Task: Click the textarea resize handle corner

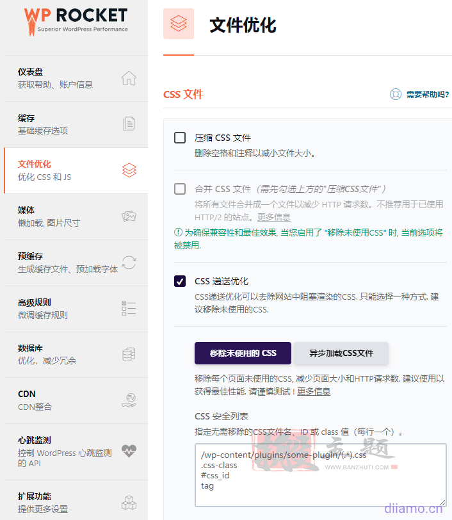Action: pos(442,503)
